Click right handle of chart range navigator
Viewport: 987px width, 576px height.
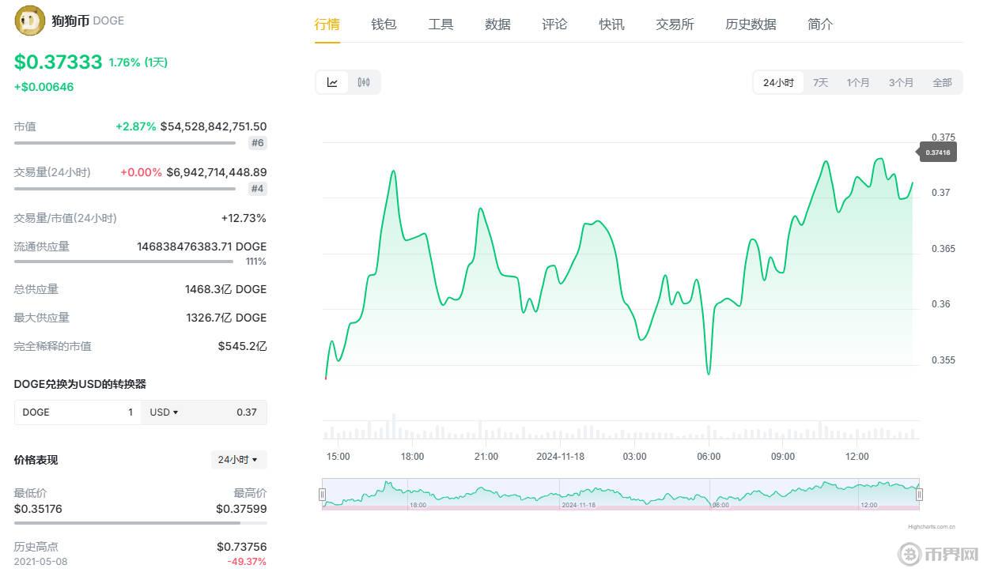919,495
